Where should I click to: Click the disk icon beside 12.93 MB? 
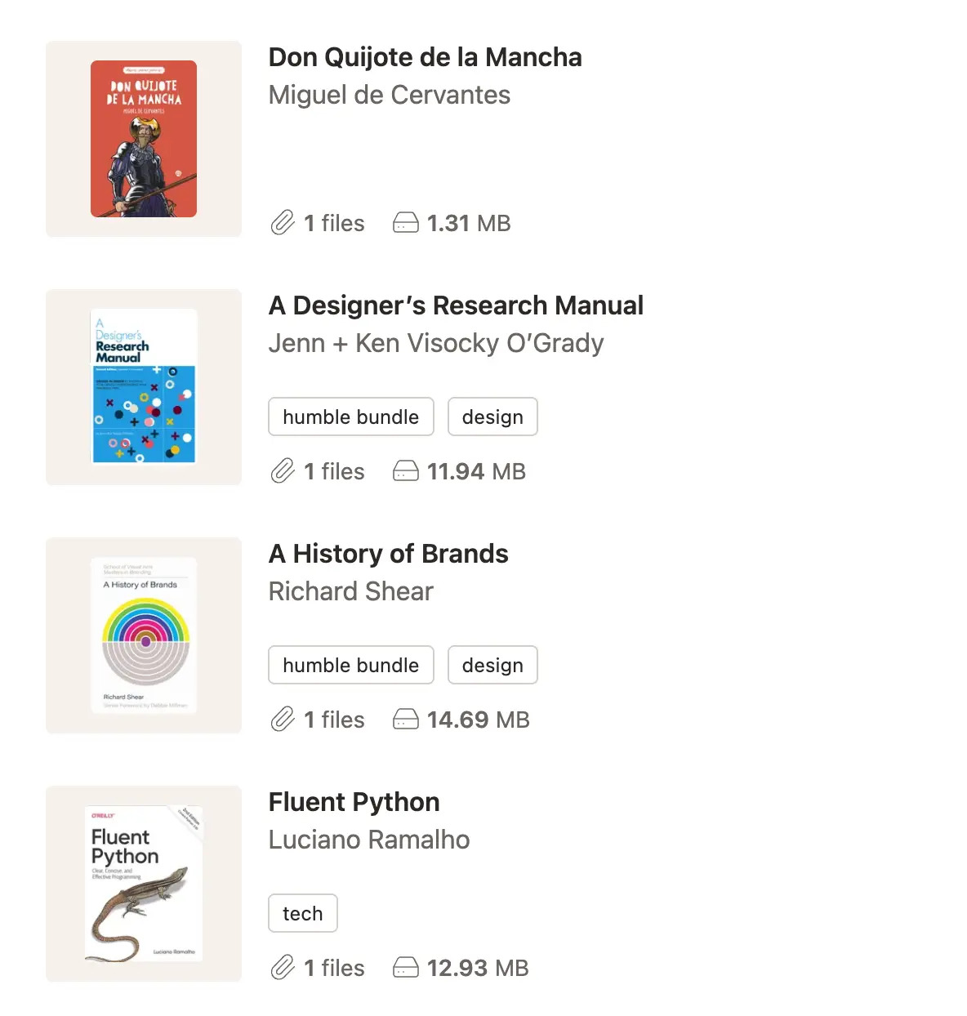[x=405, y=967]
